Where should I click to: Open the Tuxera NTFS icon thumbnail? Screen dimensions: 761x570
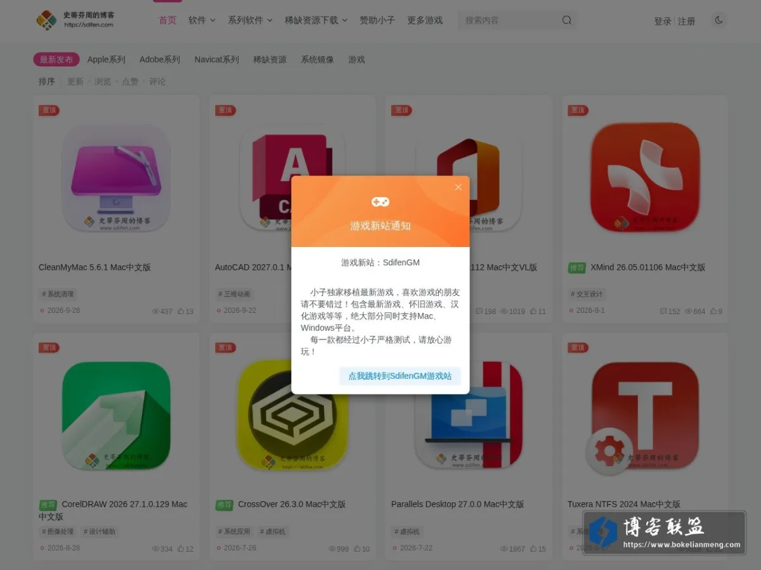pos(645,415)
